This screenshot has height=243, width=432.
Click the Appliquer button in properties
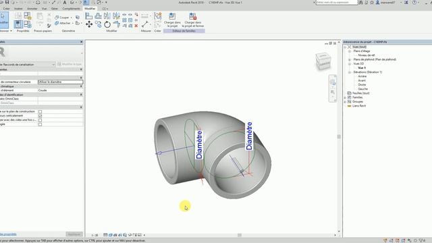pyautogui.click(x=74, y=234)
